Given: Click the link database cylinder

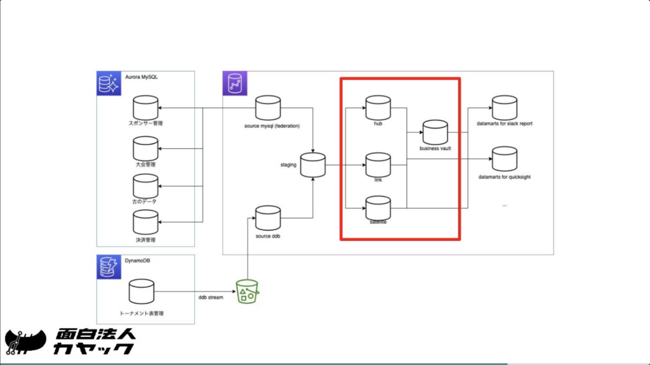Looking at the screenshot, I should pos(378,165).
